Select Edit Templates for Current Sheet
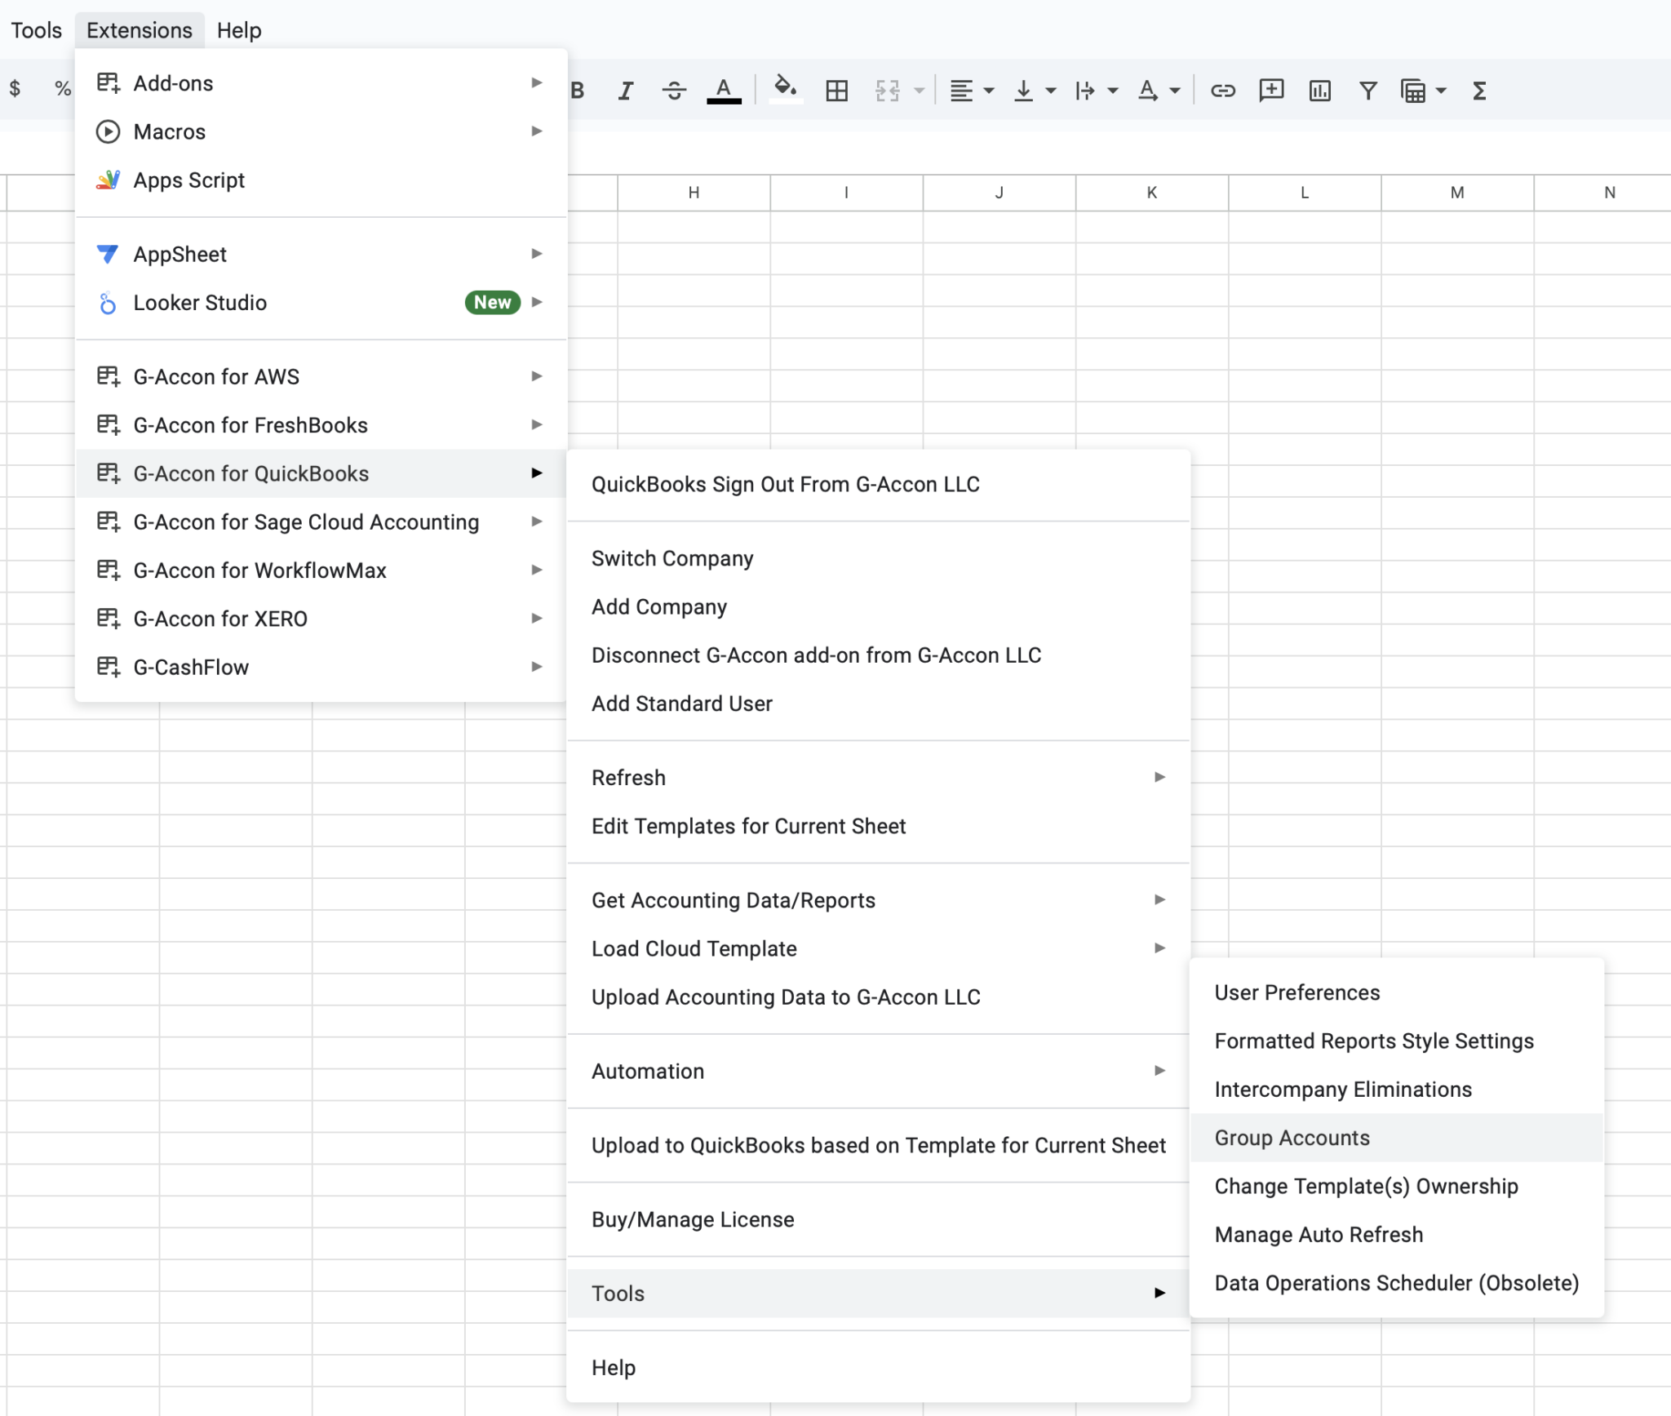Viewport: 1671px width, 1416px height. pyautogui.click(x=879, y=826)
